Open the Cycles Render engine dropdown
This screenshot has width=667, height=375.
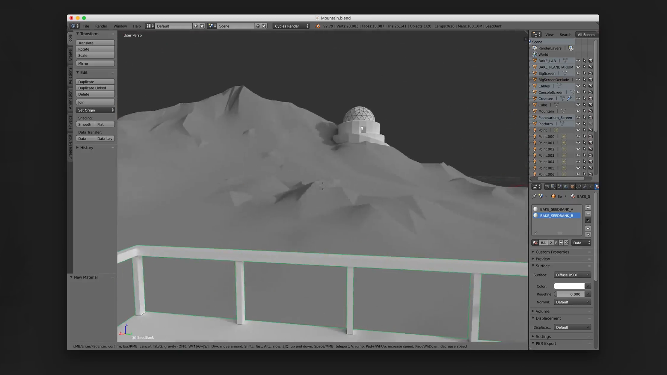click(291, 26)
